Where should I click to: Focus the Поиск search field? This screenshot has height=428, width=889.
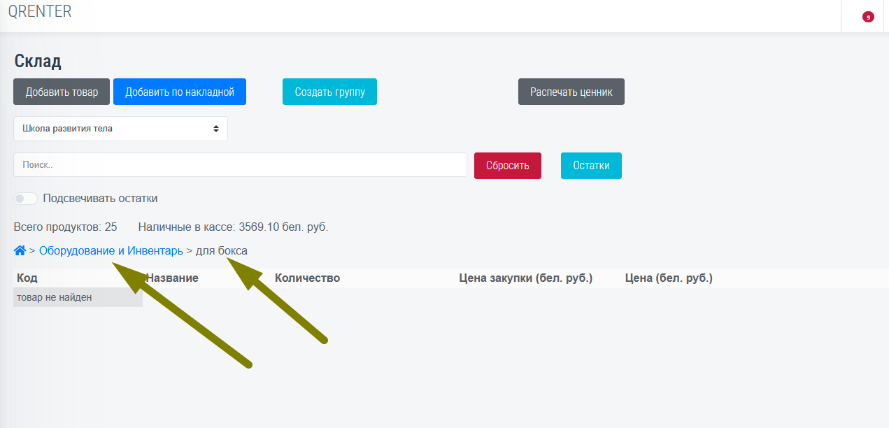pos(240,165)
